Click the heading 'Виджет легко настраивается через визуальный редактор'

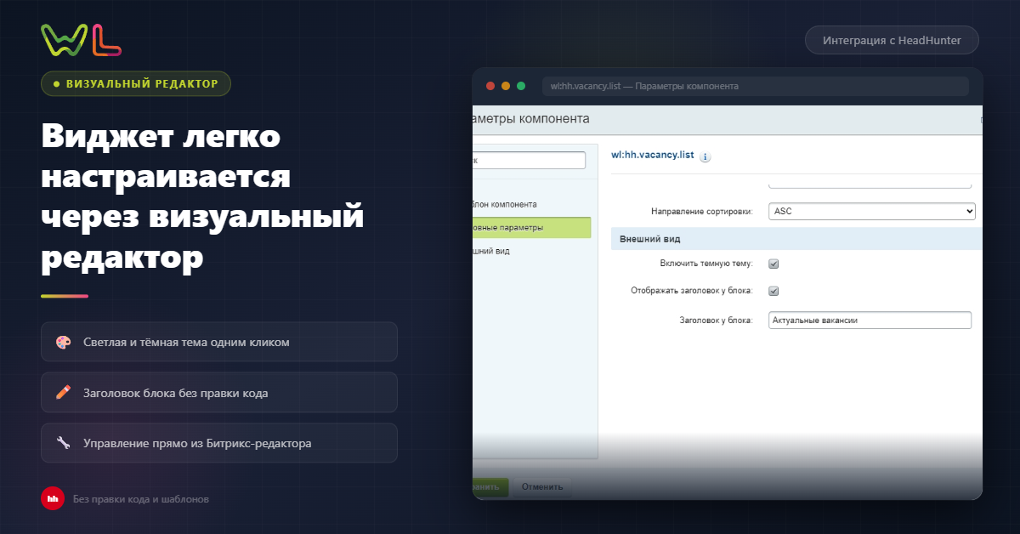tap(202, 196)
